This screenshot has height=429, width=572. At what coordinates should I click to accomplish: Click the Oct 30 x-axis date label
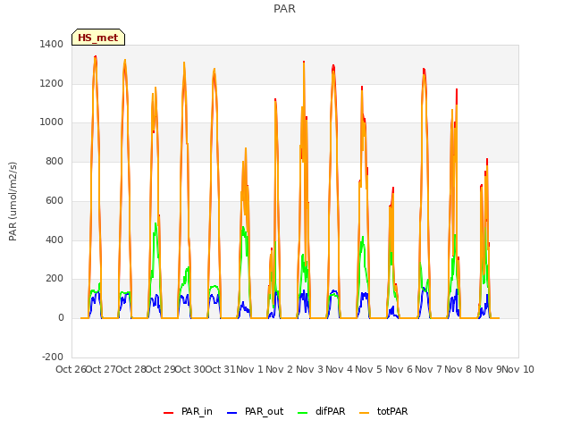pos(190,369)
